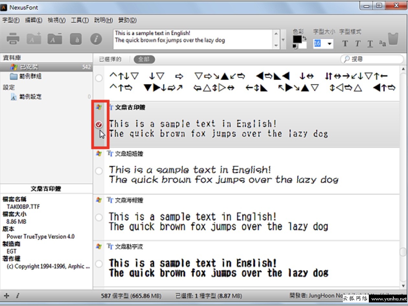This screenshot has height=306, width=408.
Task: Click into the sample text input box
Action: (193, 40)
